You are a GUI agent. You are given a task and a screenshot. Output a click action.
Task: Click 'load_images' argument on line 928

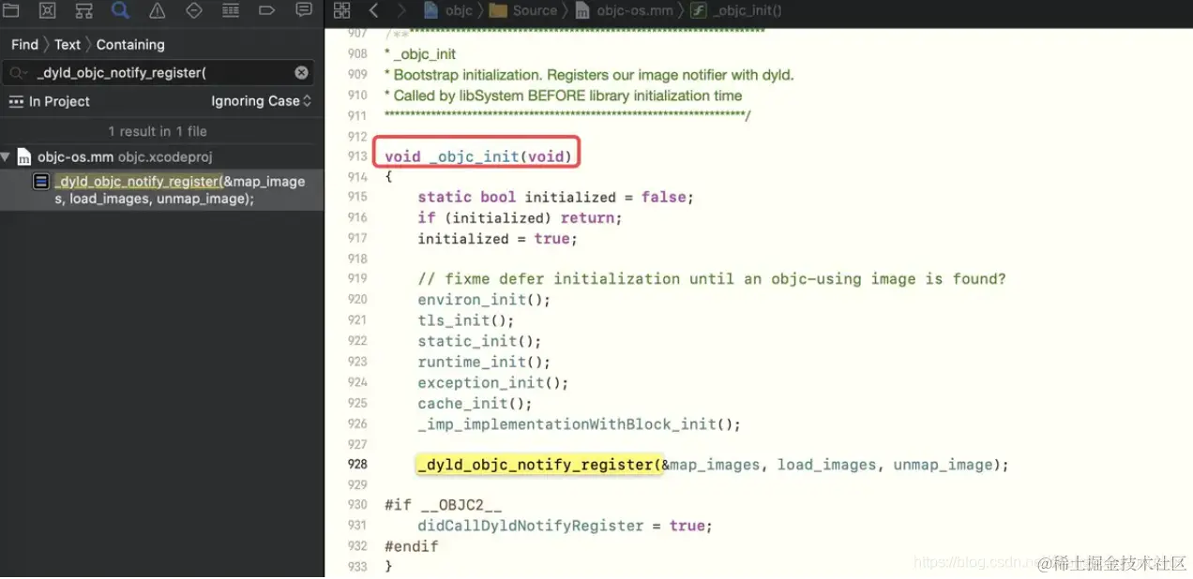(x=826, y=465)
